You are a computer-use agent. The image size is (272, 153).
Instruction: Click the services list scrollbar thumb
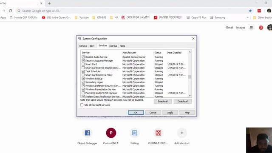(190, 76)
